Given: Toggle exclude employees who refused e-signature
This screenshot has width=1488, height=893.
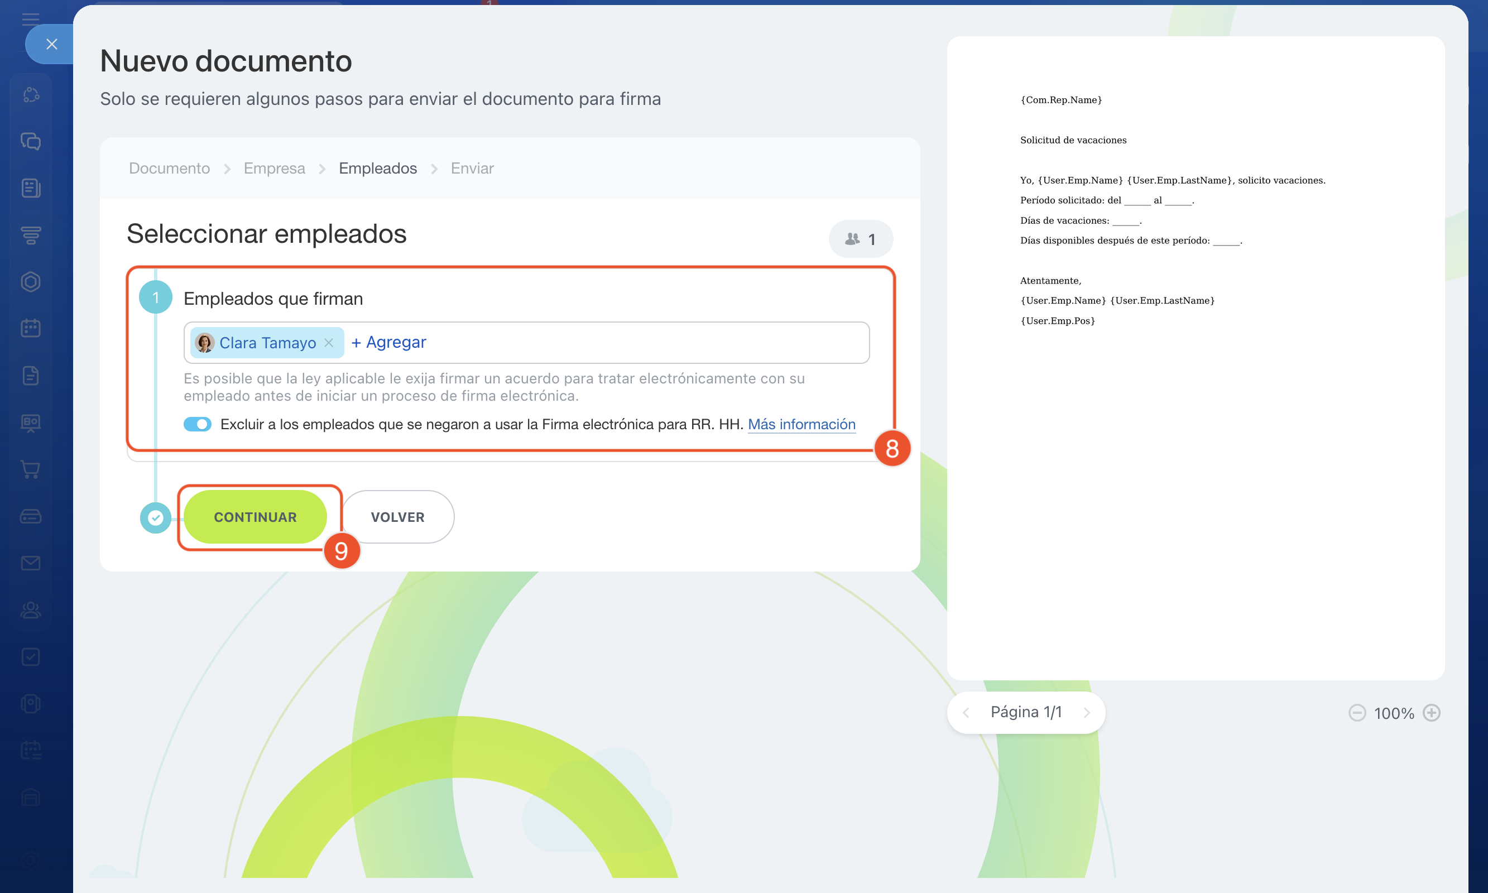Looking at the screenshot, I should [198, 424].
